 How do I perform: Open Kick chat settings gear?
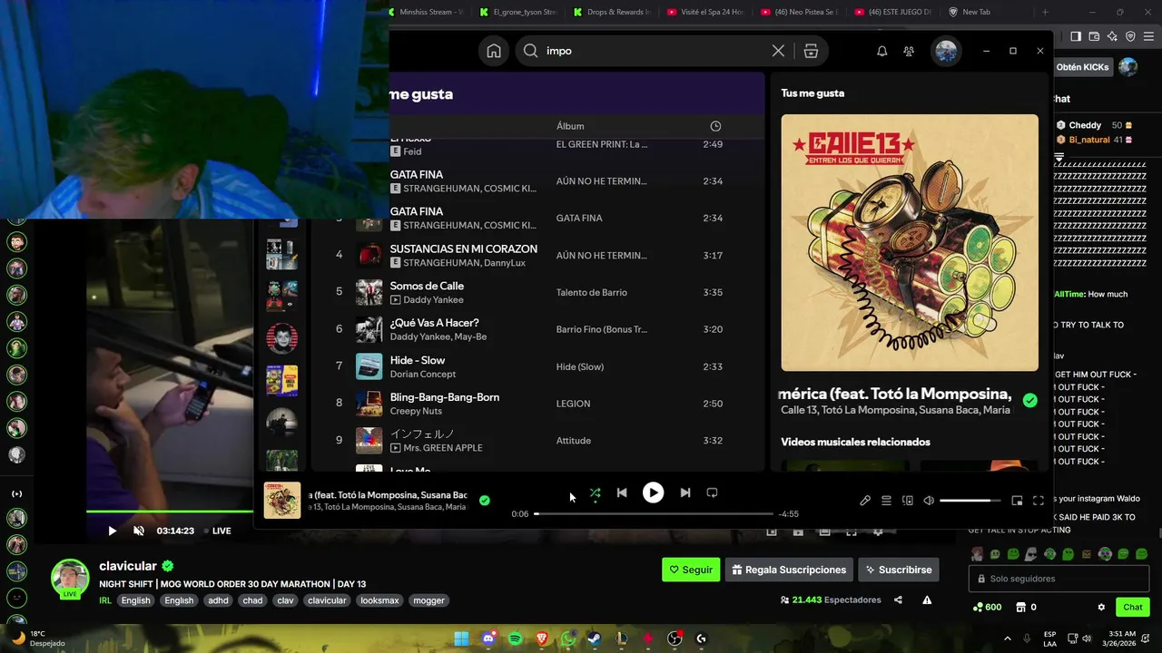[x=1101, y=607]
